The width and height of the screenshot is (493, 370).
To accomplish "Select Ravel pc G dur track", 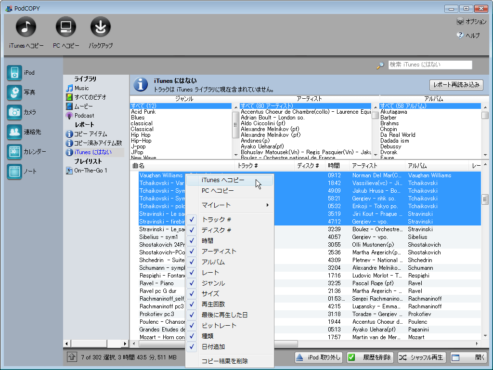I will pos(310,291).
